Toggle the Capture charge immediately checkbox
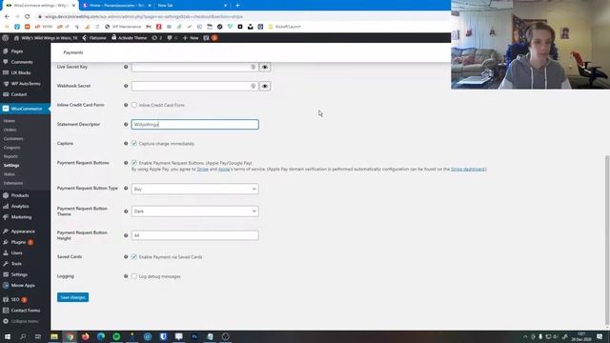 [x=134, y=144]
